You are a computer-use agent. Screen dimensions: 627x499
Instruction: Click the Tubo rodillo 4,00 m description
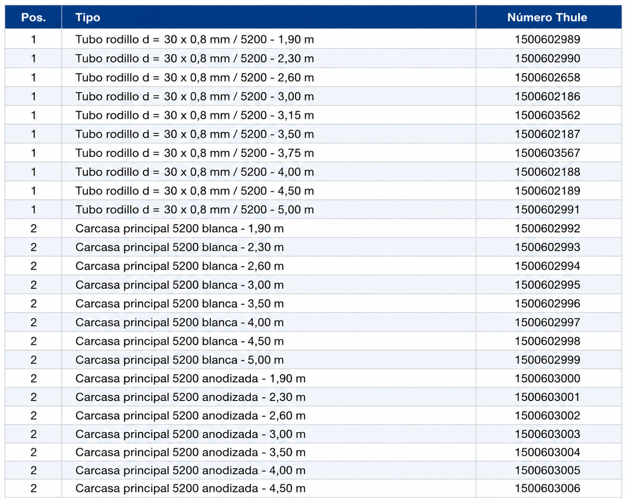(195, 172)
